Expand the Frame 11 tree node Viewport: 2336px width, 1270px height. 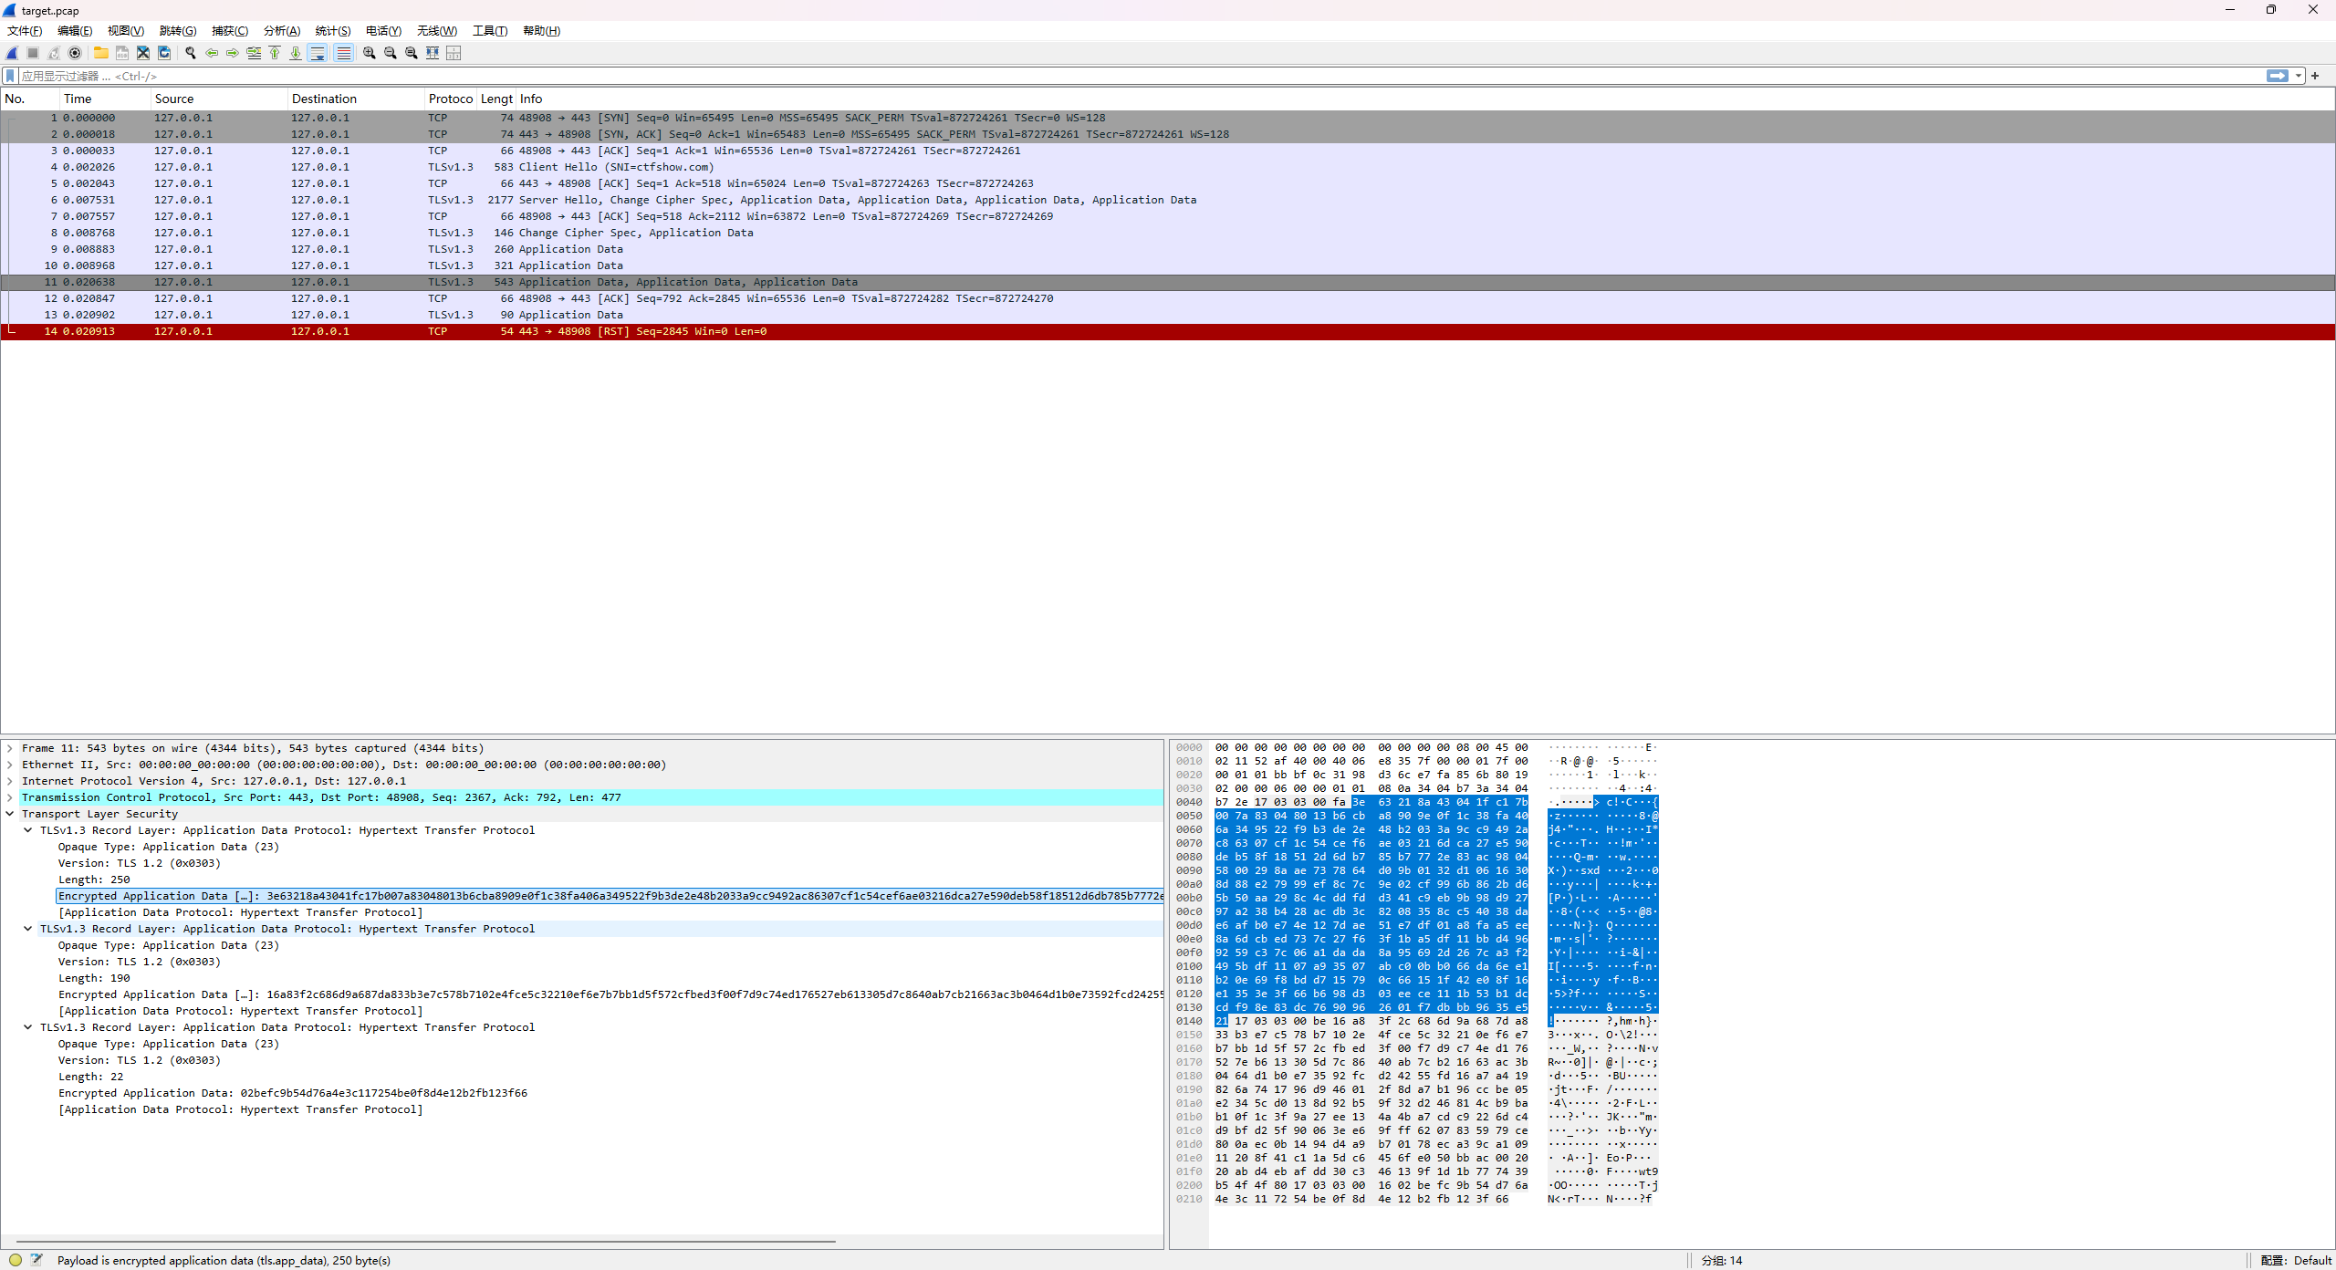10,748
